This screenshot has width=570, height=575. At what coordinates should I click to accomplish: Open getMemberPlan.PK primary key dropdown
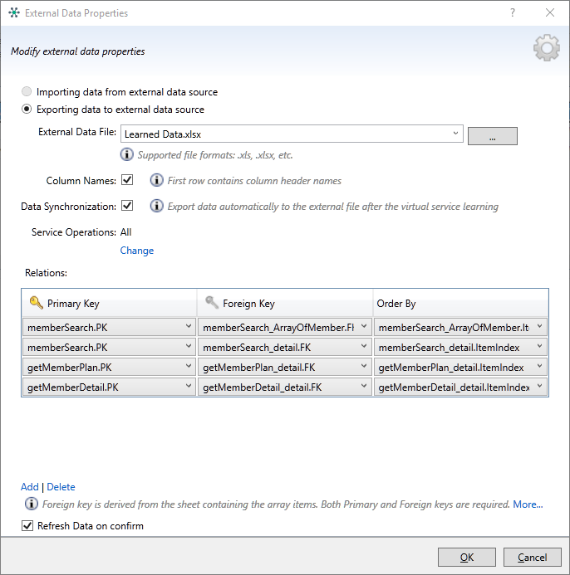[188, 368]
